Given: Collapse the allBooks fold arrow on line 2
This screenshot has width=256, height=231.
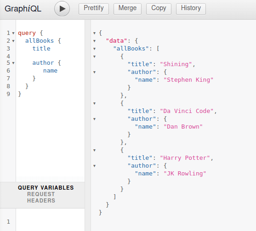Looking at the screenshot, I should pyautogui.click(x=13, y=41).
